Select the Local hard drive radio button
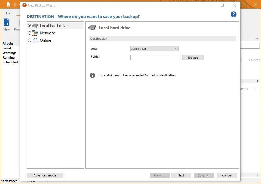The height and width of the screenshot is (184, 261). [x=29, y=26]
